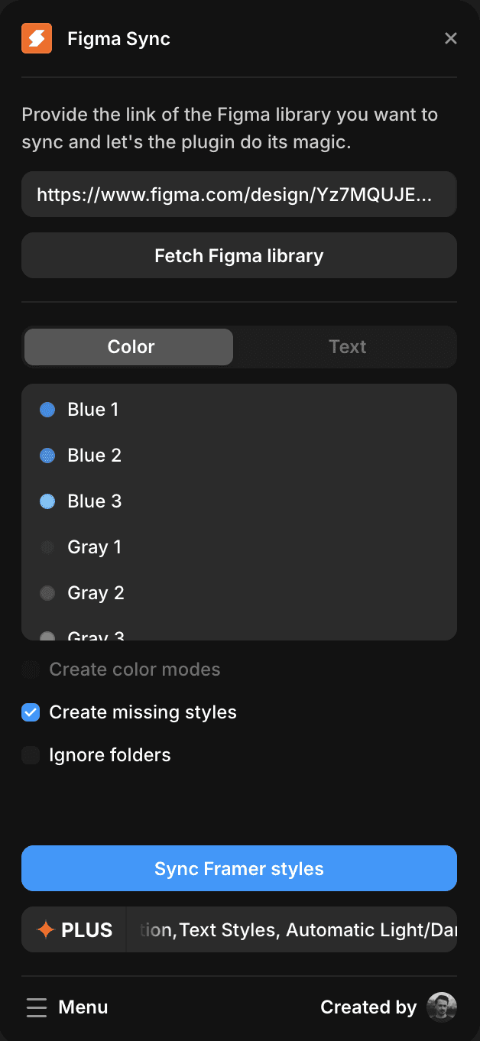Click the Figma library URL field
The image size is (480, 1041).
(x=239, y=194)
